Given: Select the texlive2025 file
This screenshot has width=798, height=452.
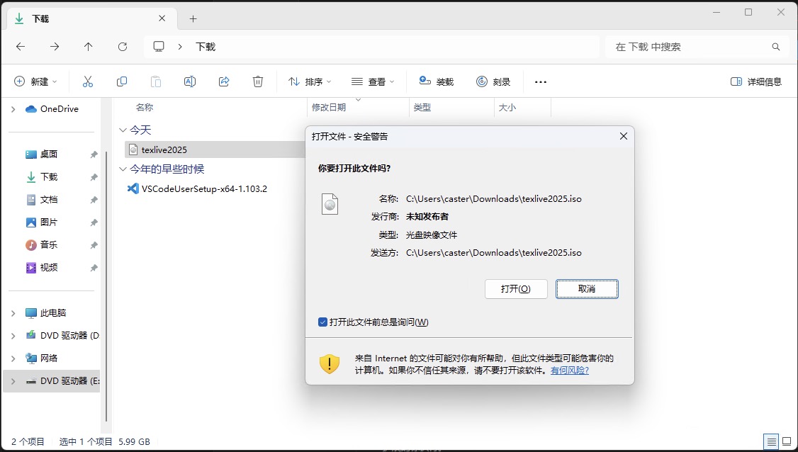Looking at the screenshot, I should (x=164, y=149).
